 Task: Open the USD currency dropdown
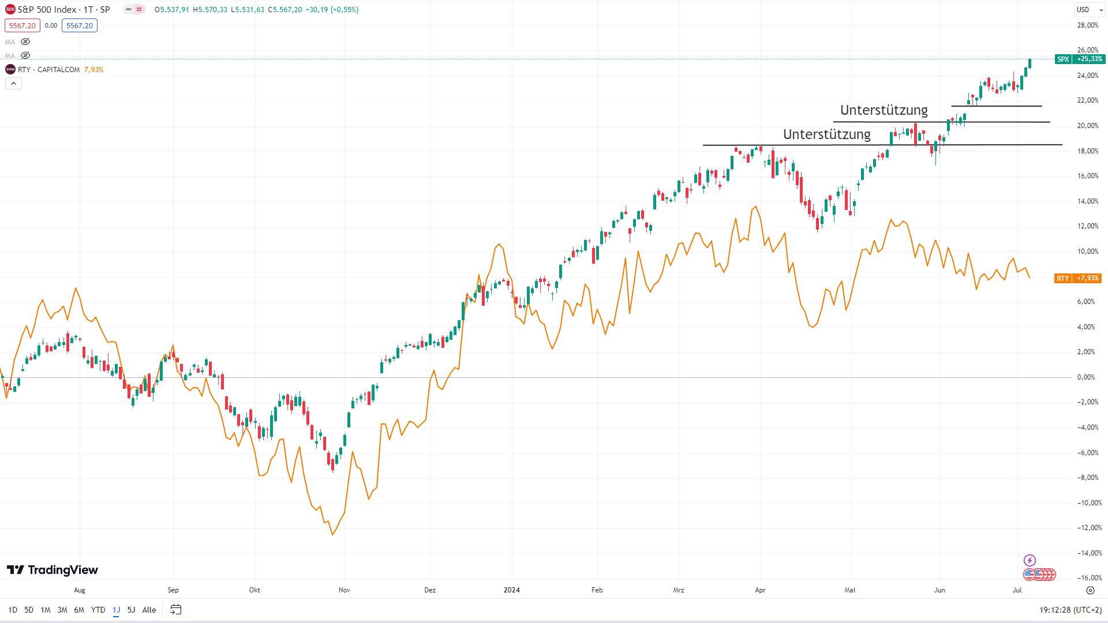click(x=1090, y=10)
